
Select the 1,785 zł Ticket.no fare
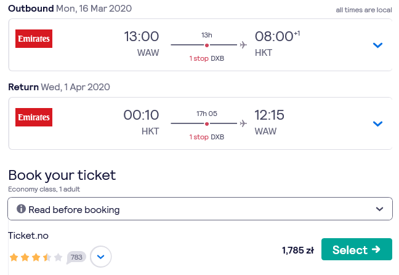(x=357, y=249)
